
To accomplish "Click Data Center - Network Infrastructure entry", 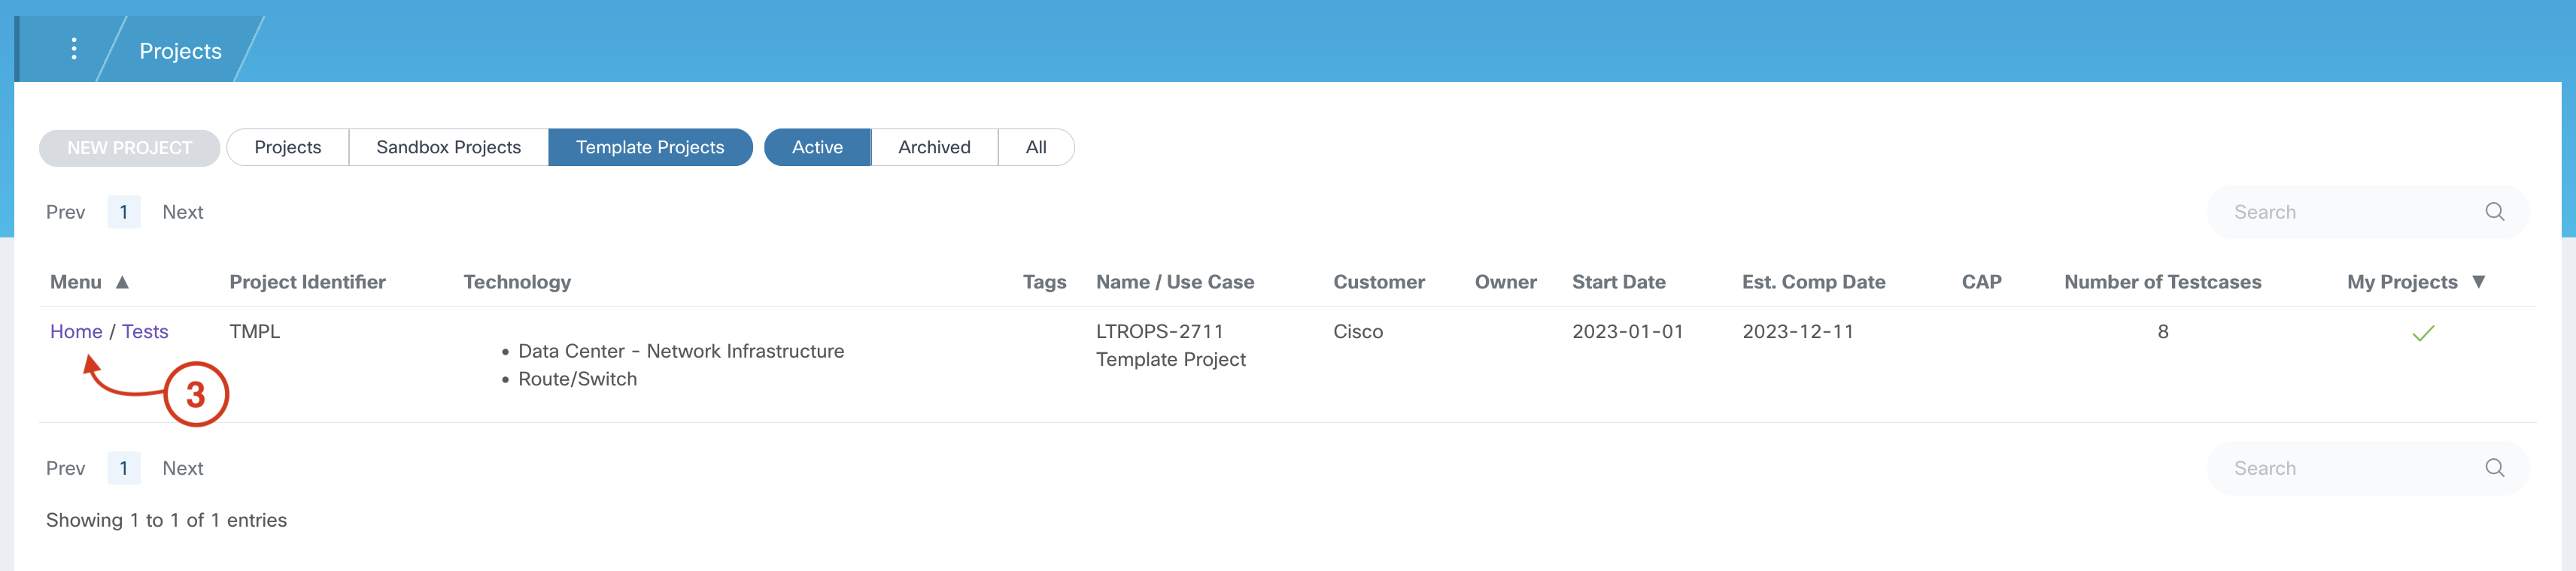I will pyautogui.click(x=681, y=352).
